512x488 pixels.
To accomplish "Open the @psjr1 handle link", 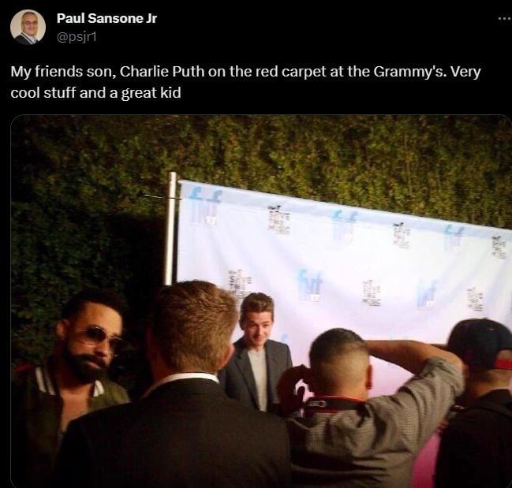I will click(77, 37).
